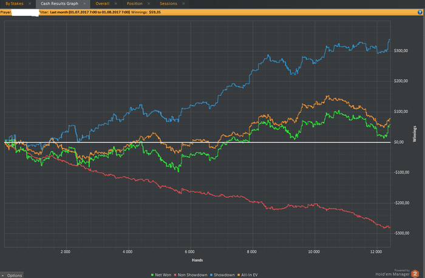Open the Position tab

tap(134, 4)
